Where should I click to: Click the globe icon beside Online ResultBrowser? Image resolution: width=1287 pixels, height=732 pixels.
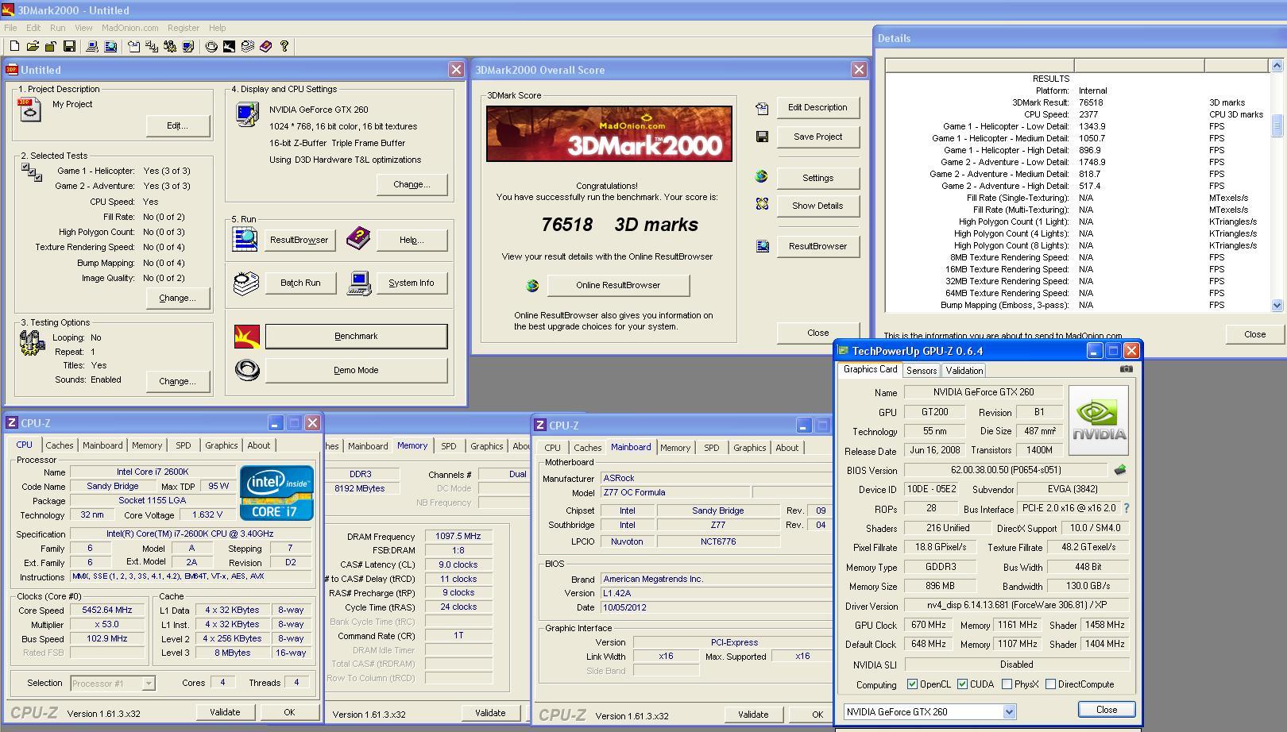click(532, 286)
